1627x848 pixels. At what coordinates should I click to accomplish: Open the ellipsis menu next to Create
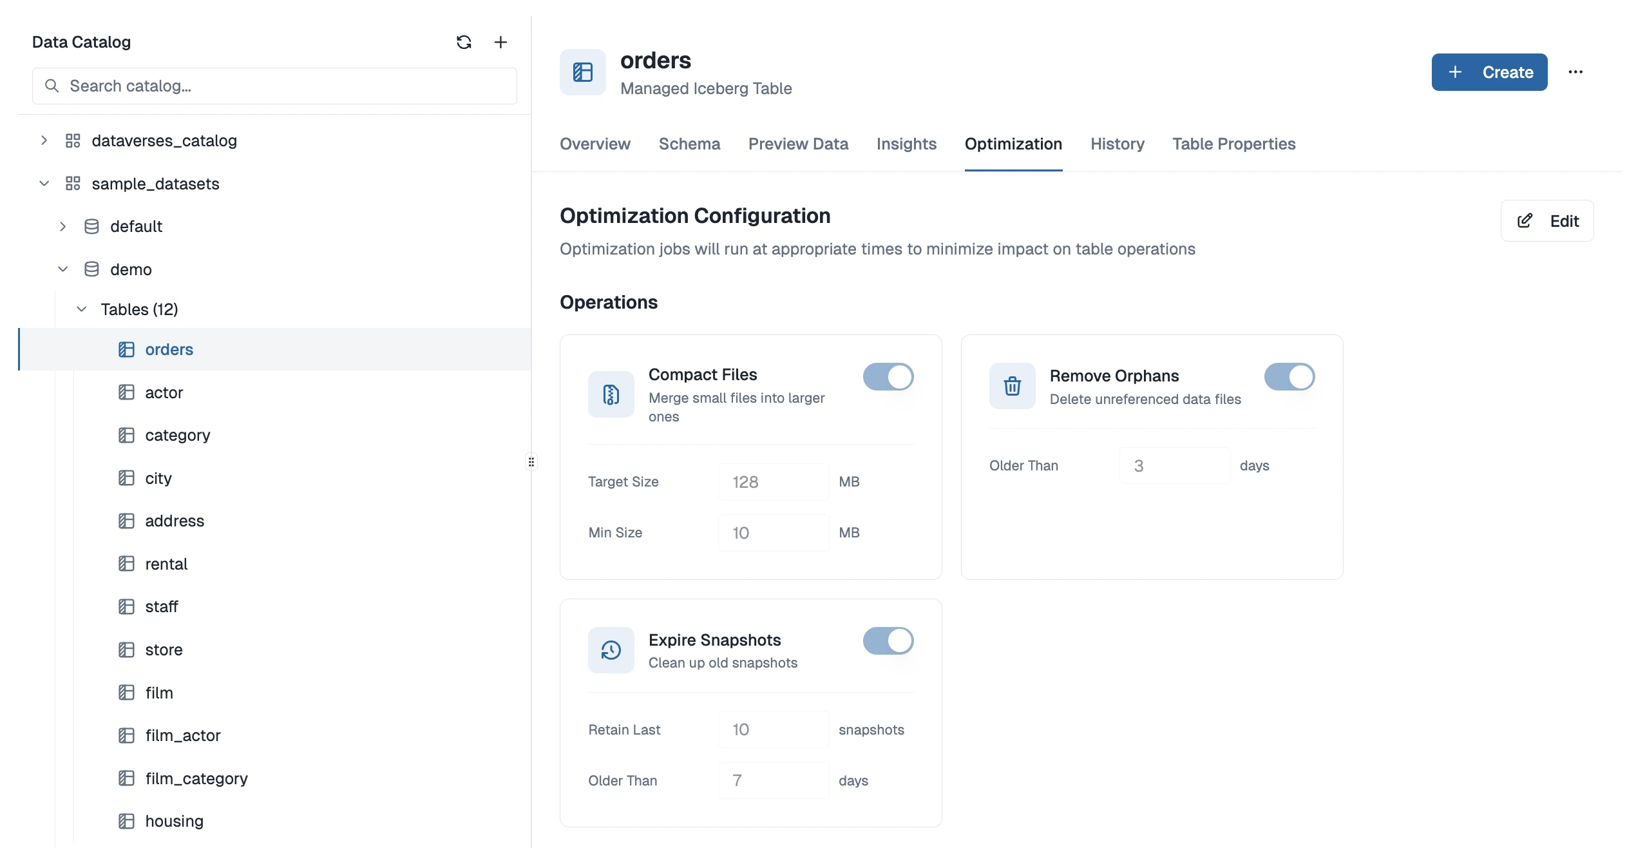(x=1576, y=72)
